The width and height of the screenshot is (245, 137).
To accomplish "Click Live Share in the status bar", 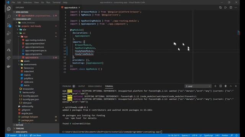I will (36, 135).
